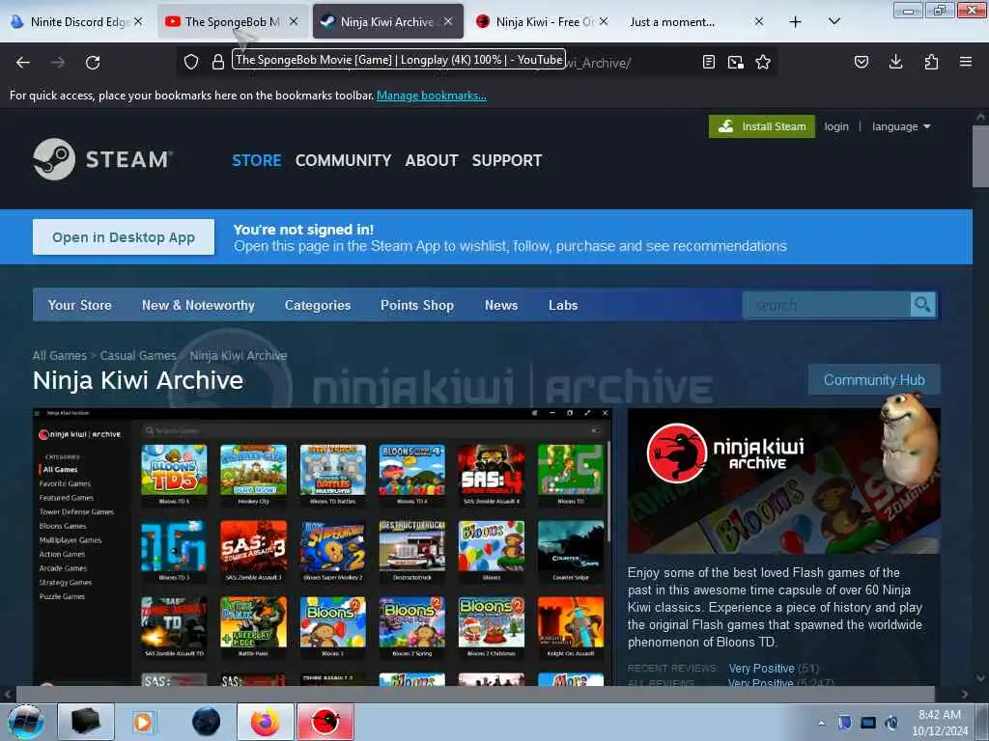Switch to The SpongeBob Movie tab

[x=224, y=21]
